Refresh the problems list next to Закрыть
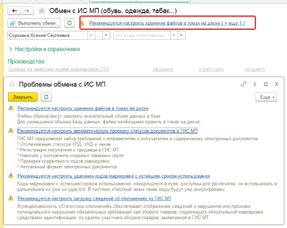The image size is (287, 228). click(45, 97)
